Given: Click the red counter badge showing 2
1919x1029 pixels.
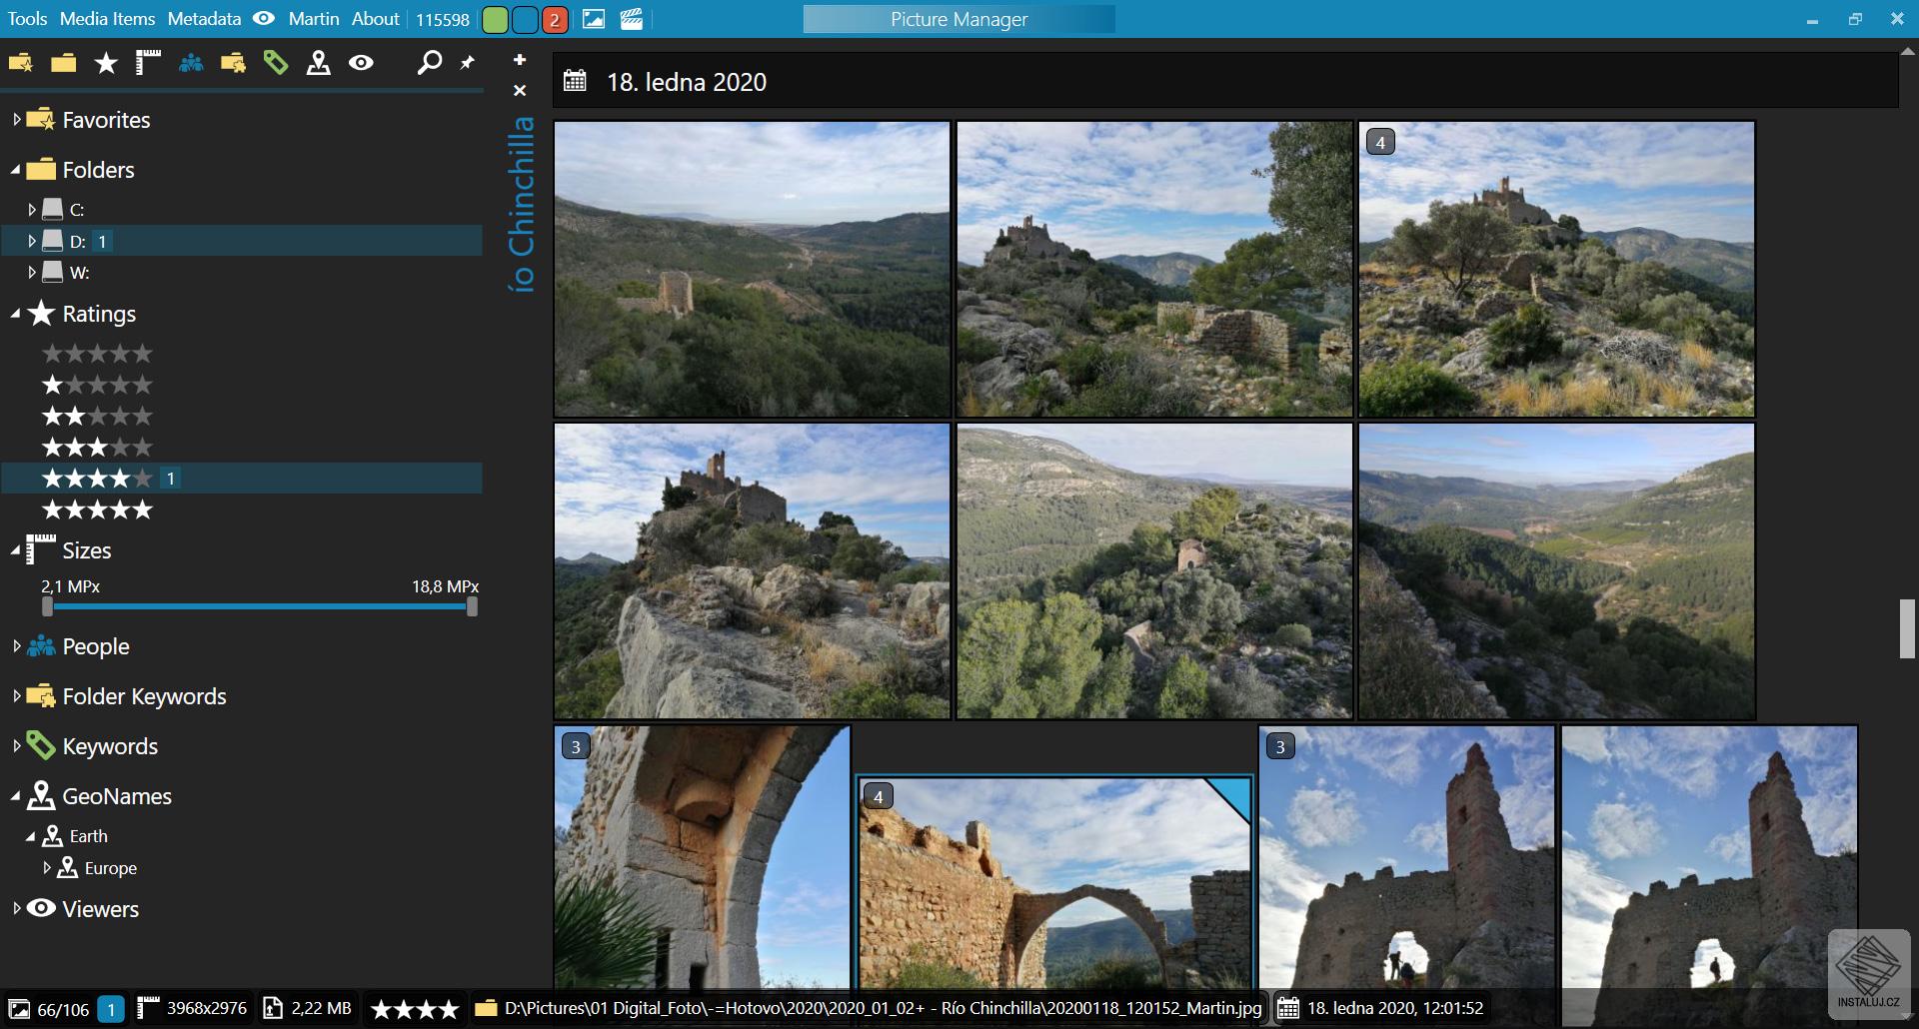Looking at the screenshot, I should 556,18.
